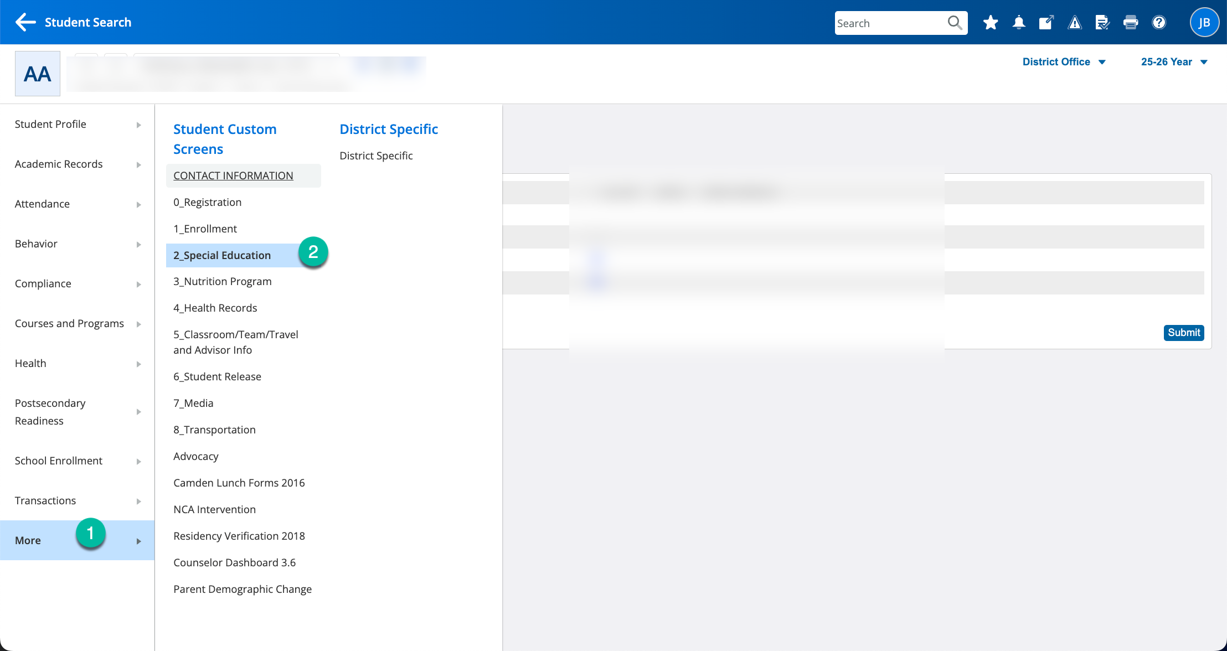Open the JB user avatar menu
The width and height of the screenshot is (1227, 651).
[1204, 23]
